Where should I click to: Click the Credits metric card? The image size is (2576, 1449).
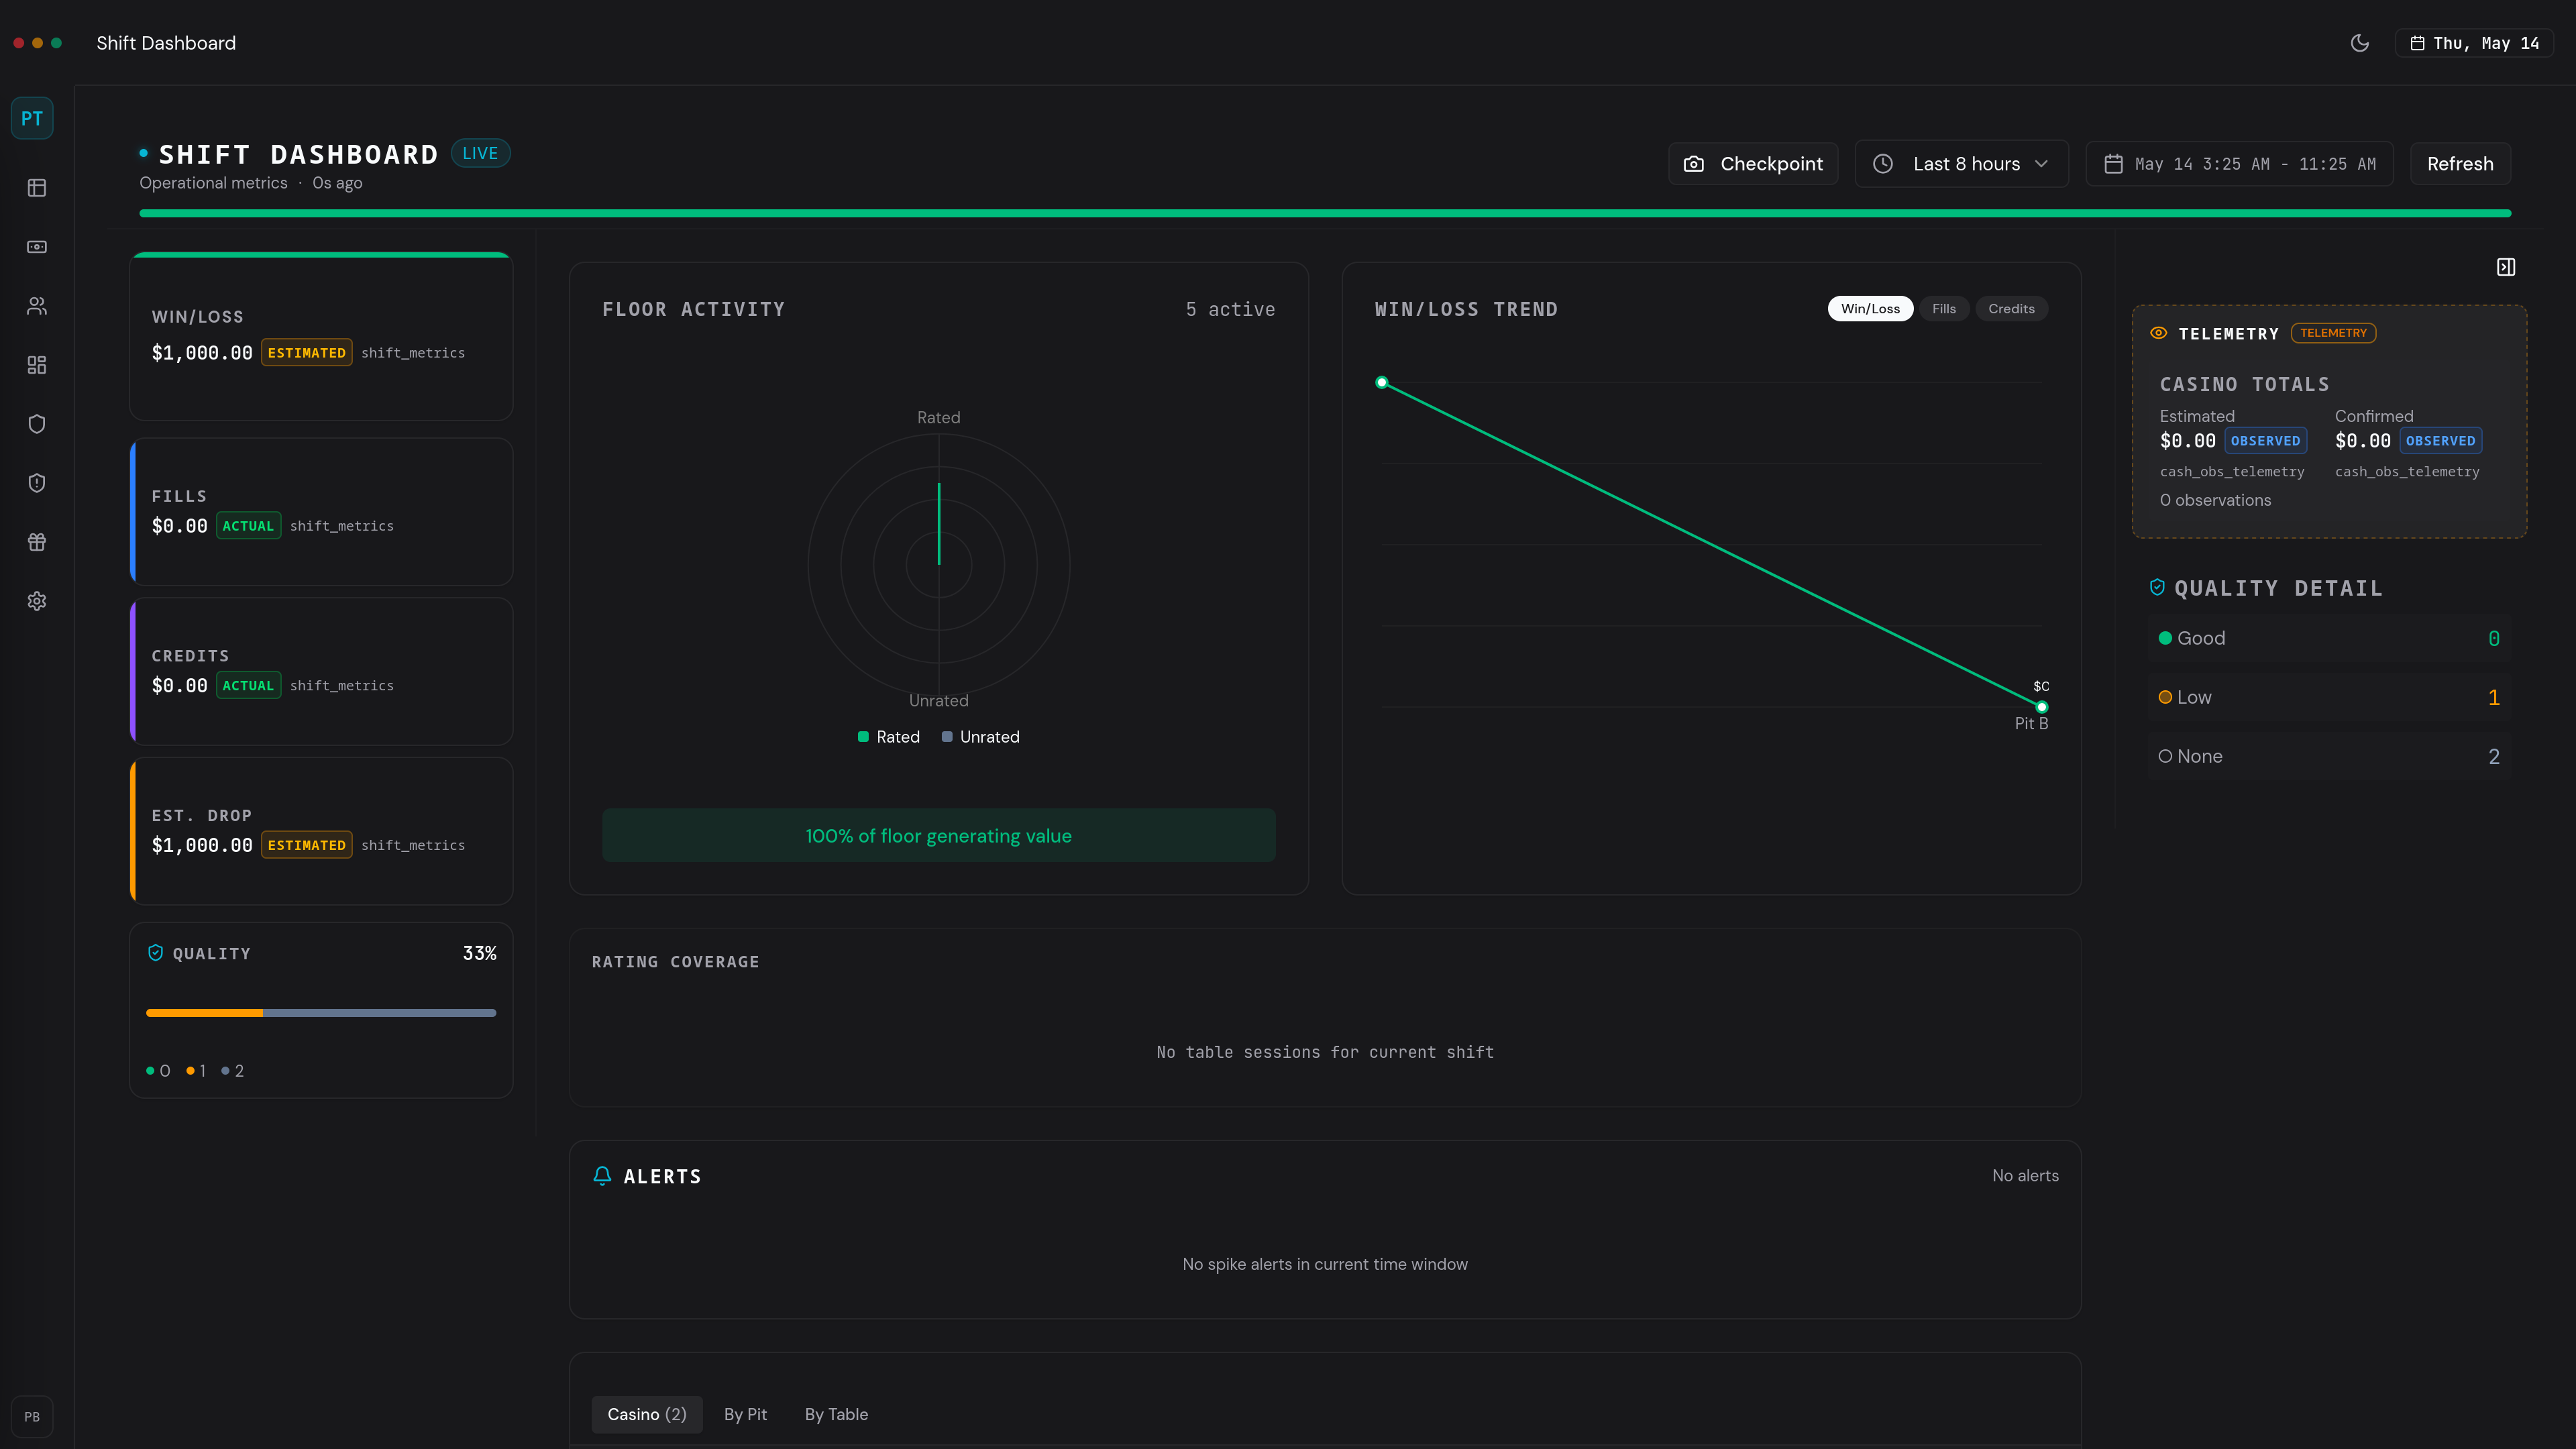coord(321,671)
